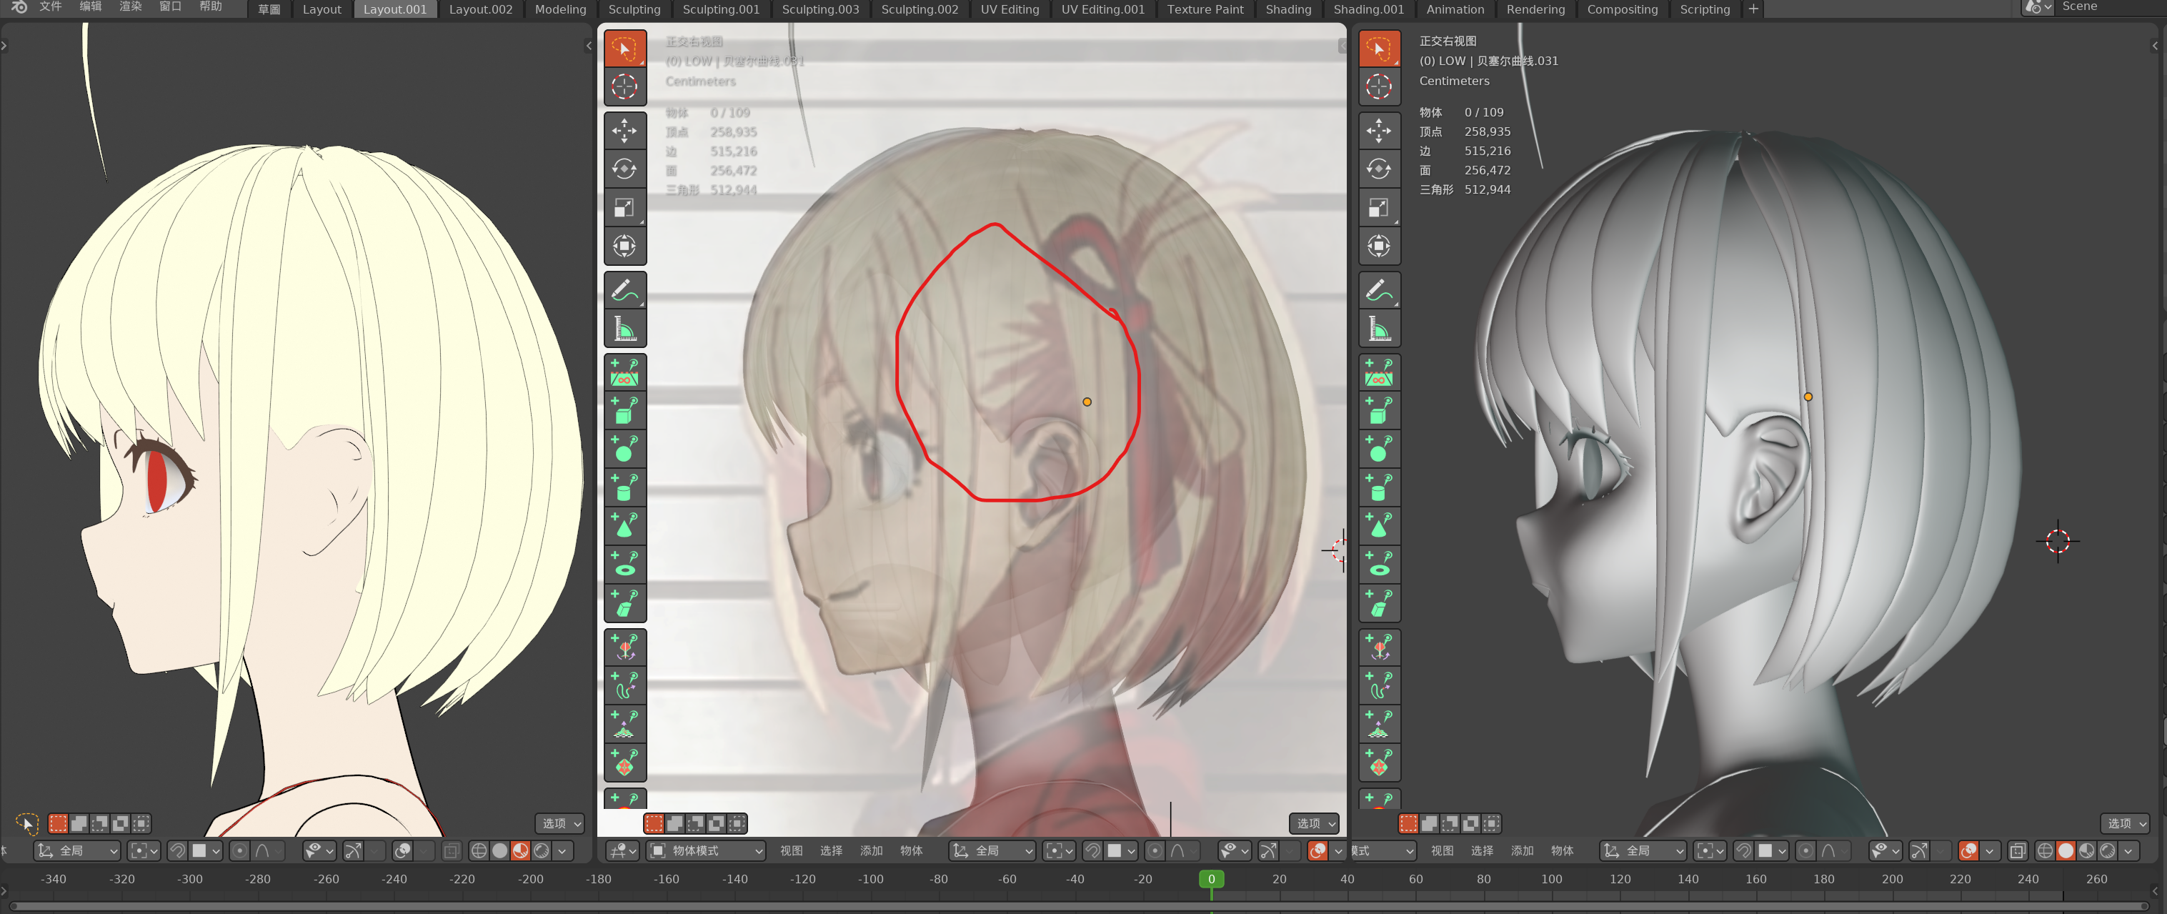Open the 添加 menu in middle viewport
The width and height of the screenshot is (2167, 914).
[871, 851]
